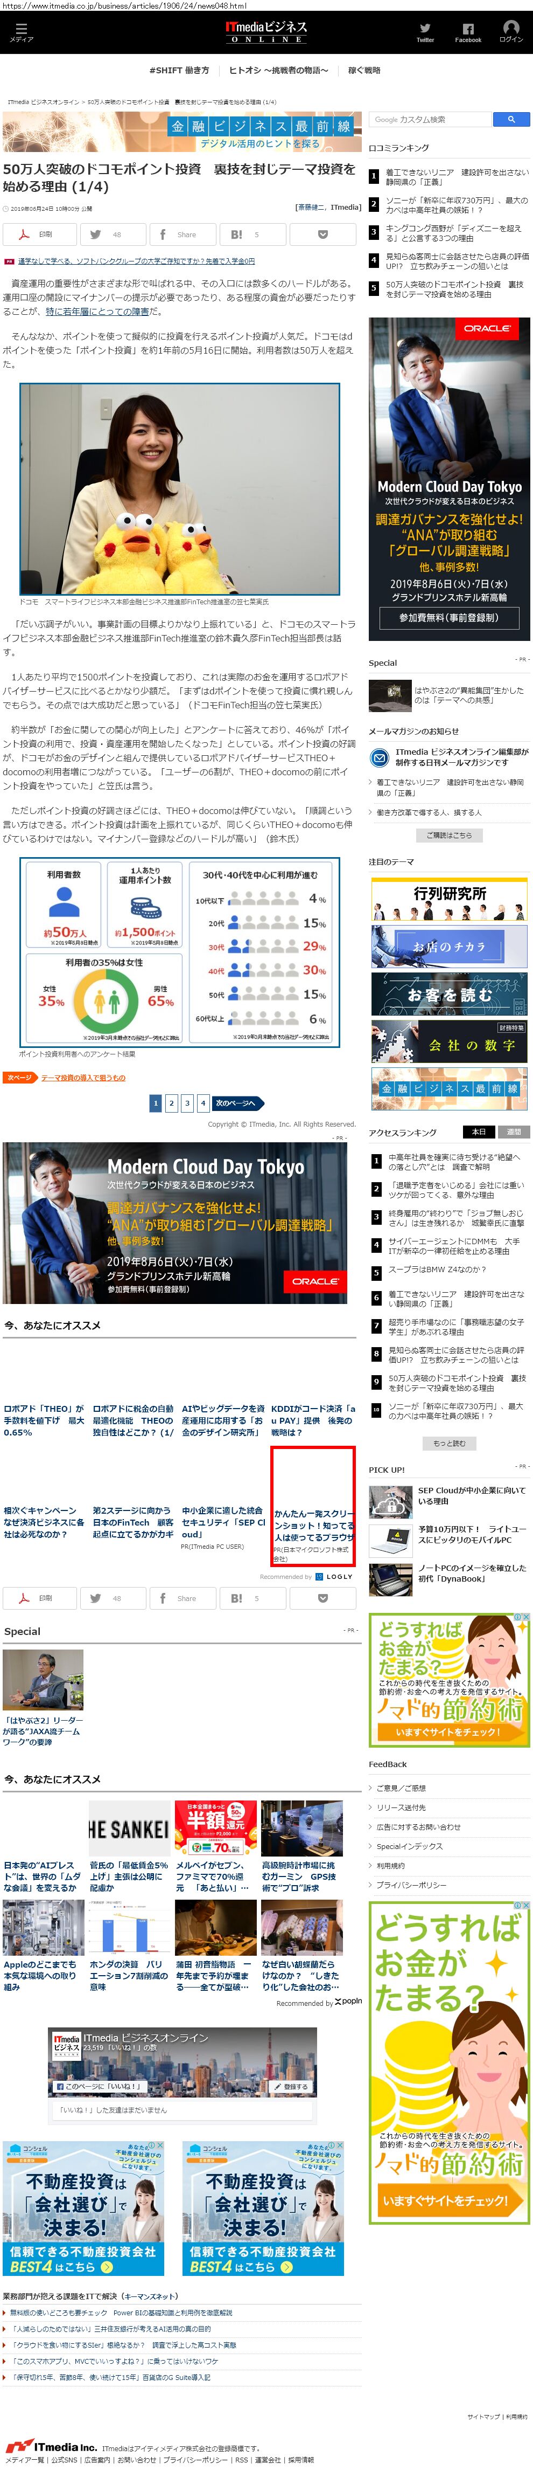
Task: Expand the 広告に対するお問い合わせ FeedBack item
Action: 418,1826
